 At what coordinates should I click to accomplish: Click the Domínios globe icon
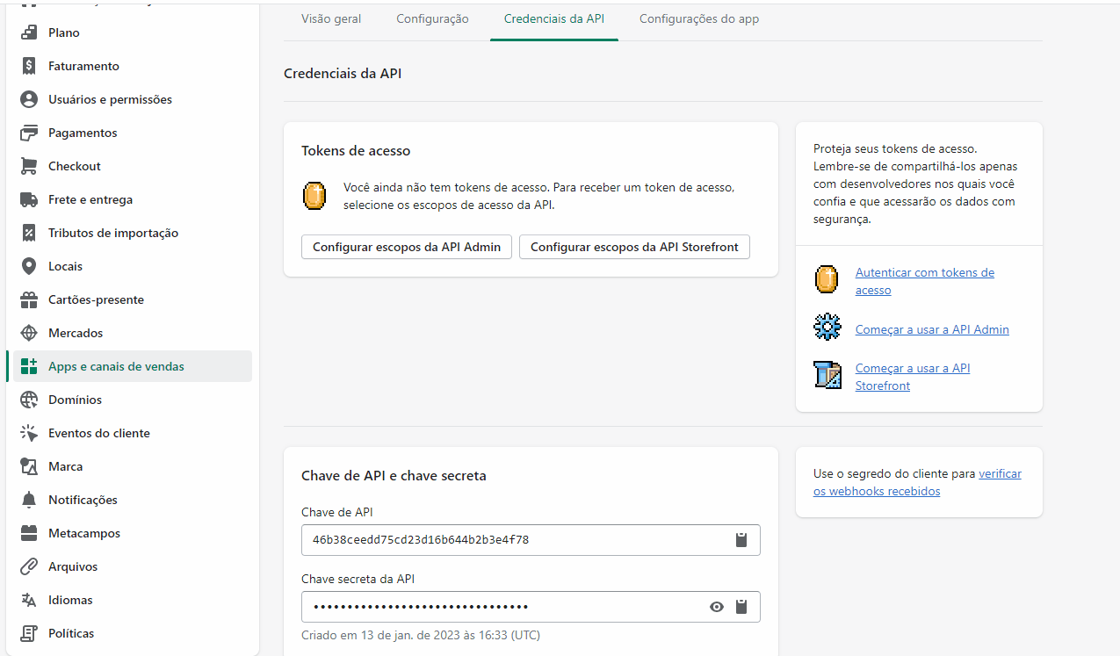[29, 400]
